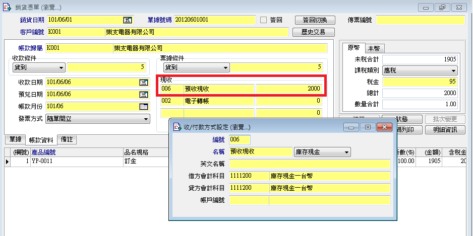Restore the 收/付款方式設定 dialog window
Image resolution: width=473 pixels, height=236 pixels.
(368, 127)
